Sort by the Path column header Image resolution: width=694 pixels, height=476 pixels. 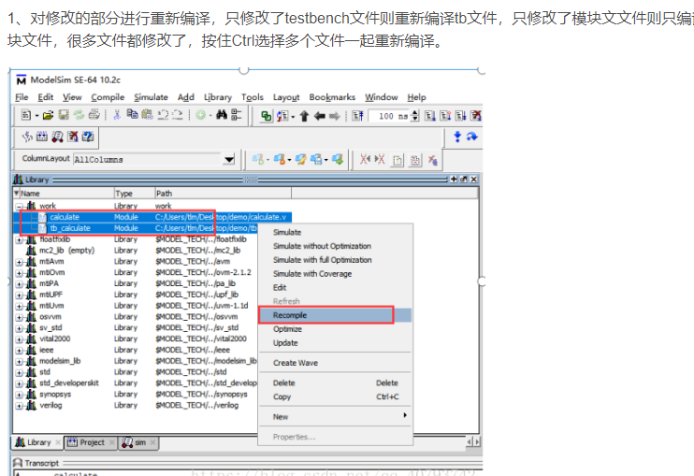(223, 194)
